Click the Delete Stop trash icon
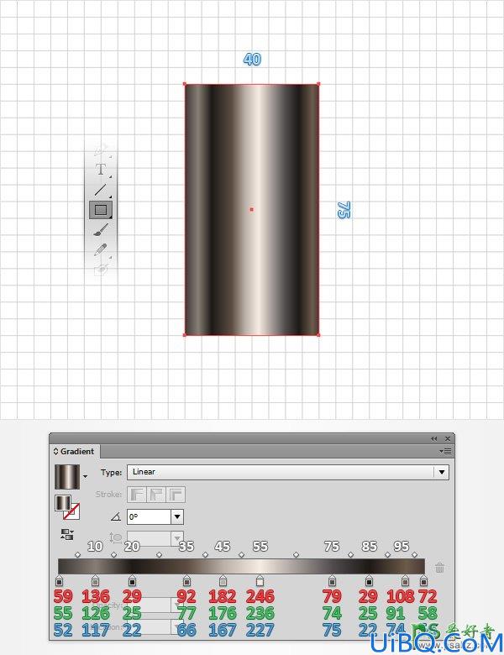 439,568
